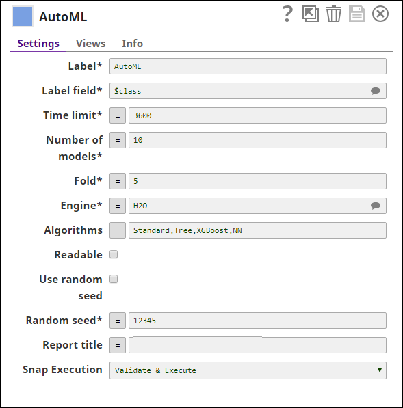Click the blue AutoML snap icon

point(23,16)
